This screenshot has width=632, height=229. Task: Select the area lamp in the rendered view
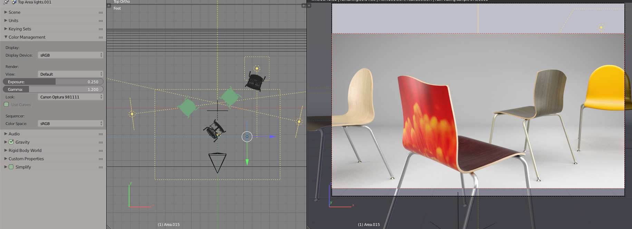pyautogui.click(x=601, y=27)
